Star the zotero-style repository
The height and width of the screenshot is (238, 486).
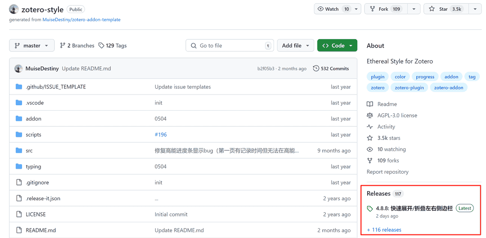[x=445, y=9]
